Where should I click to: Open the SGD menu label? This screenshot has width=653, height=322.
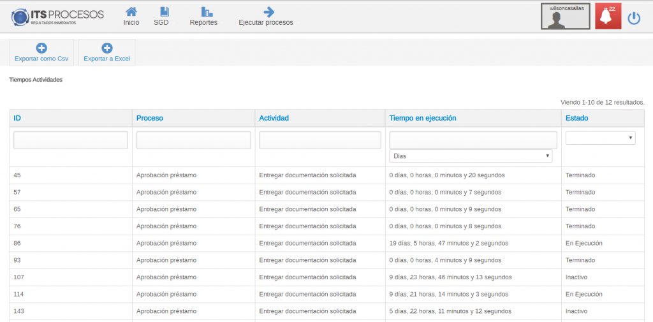pos(161,22)
